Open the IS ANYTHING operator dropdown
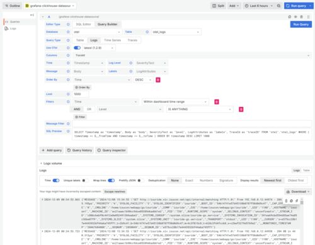This screenshot has width=315, height=245. [200, 110]
